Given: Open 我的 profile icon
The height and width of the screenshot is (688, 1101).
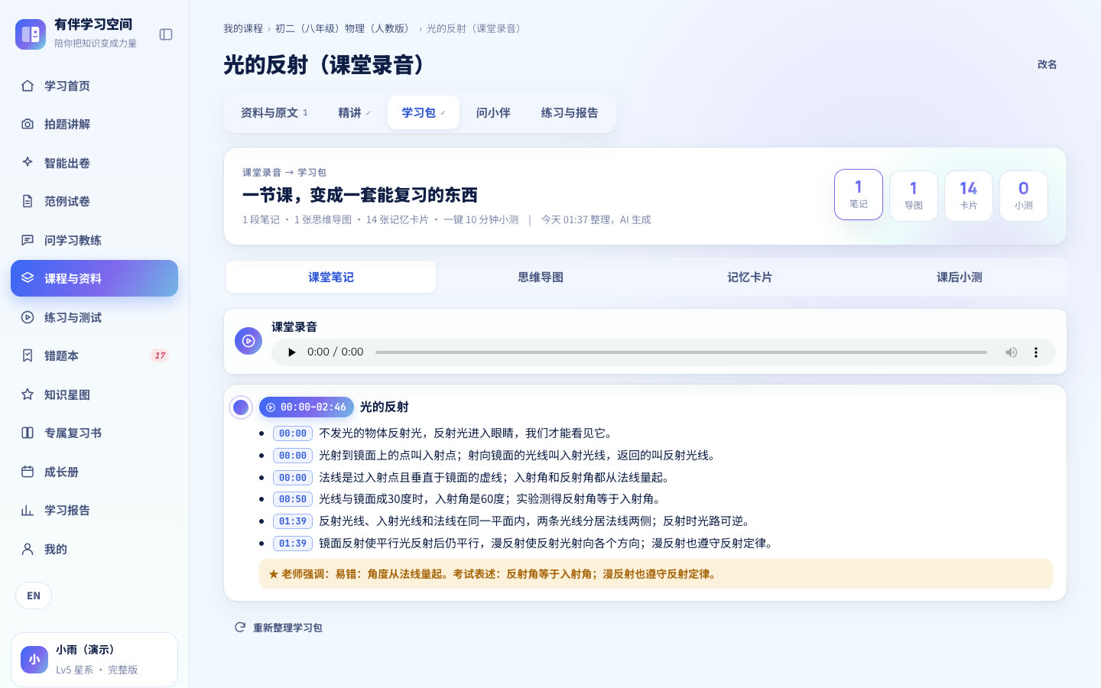Looking at the screenshot, I should coord(28,549).
